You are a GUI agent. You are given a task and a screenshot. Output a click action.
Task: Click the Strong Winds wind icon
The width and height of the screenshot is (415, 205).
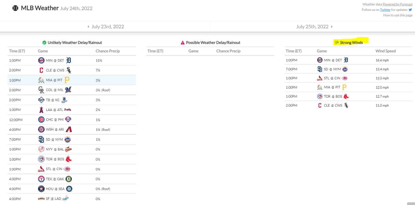point(337,43)
